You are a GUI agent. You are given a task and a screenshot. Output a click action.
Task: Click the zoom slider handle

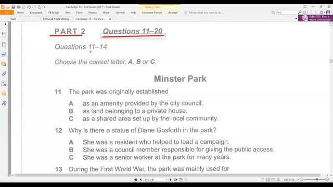pos(317,180)
